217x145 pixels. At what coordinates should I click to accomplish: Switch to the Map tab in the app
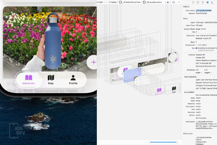(51, 80)
